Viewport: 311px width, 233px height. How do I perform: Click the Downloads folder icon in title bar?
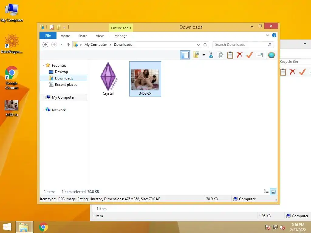coord(42,27)
